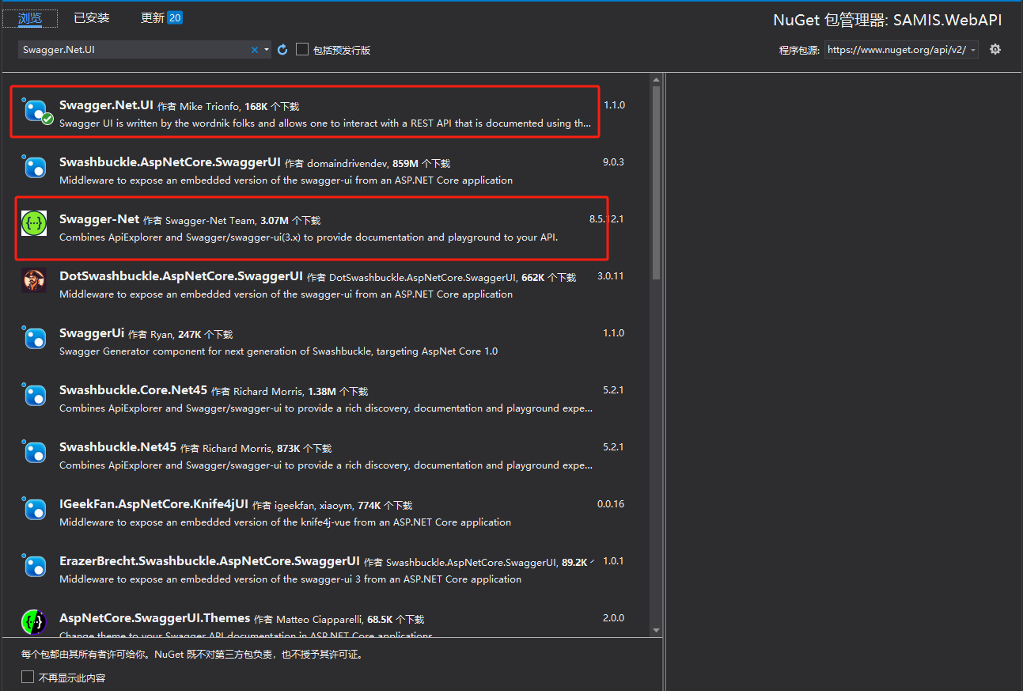Open the package source (程序包源) dropdown
The image size is (1023, 691).
[x=901, y=50]
